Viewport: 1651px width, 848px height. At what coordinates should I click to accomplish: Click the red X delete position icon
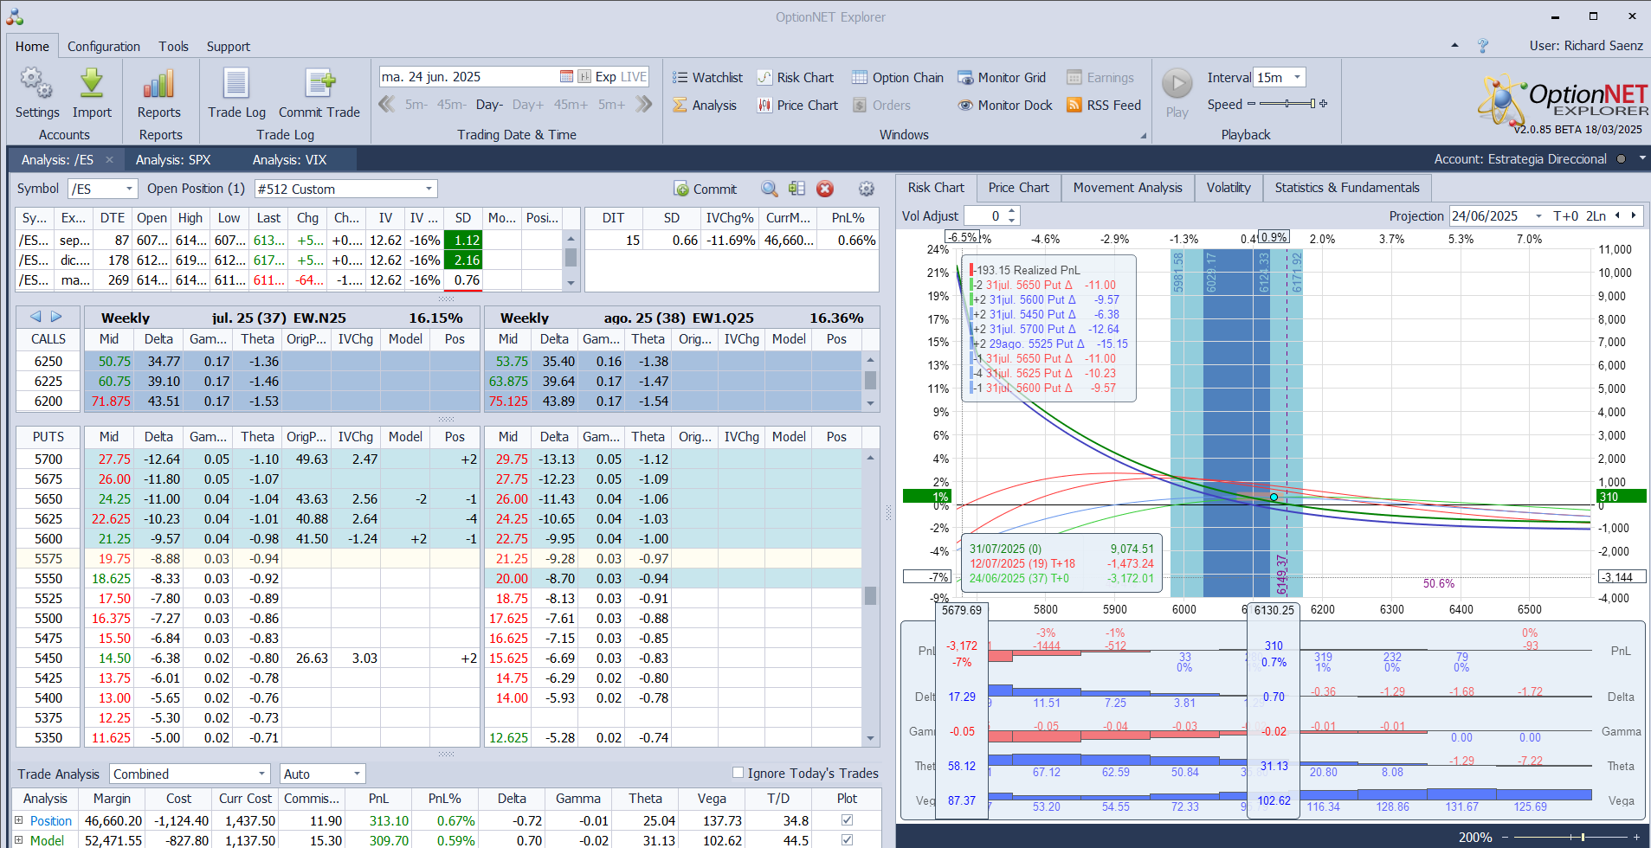[825, 189]
